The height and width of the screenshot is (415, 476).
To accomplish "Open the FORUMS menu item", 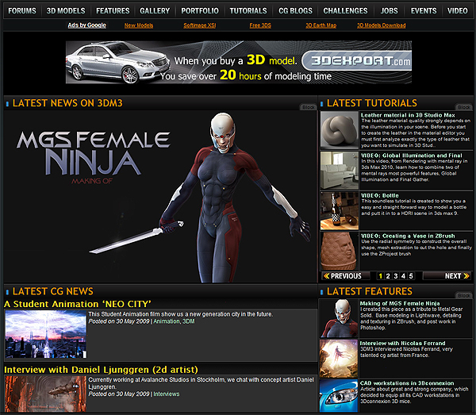I will pyautogui.click(x=22, y=11).
